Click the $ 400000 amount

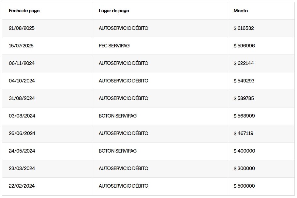244,151
